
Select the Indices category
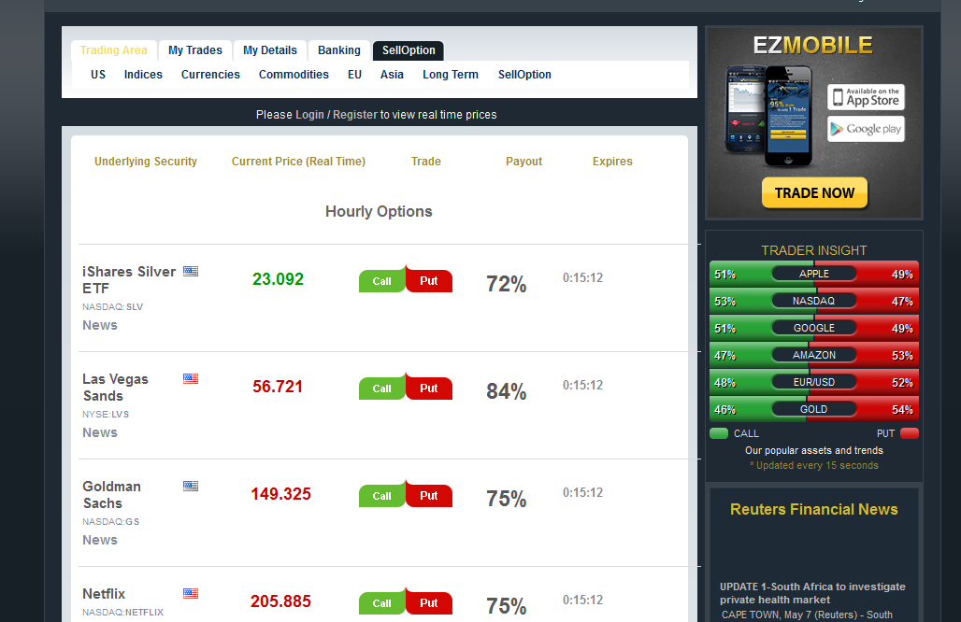tap(143, 75)
